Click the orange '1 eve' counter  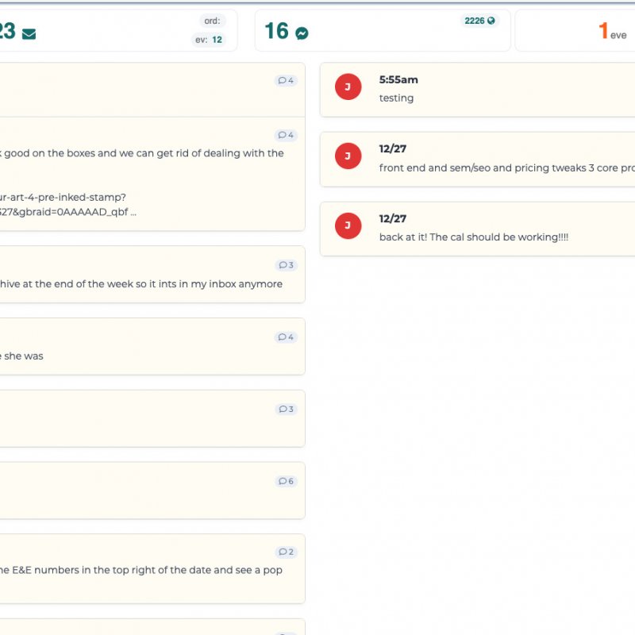pyautogui.click(x=612, y=32)
